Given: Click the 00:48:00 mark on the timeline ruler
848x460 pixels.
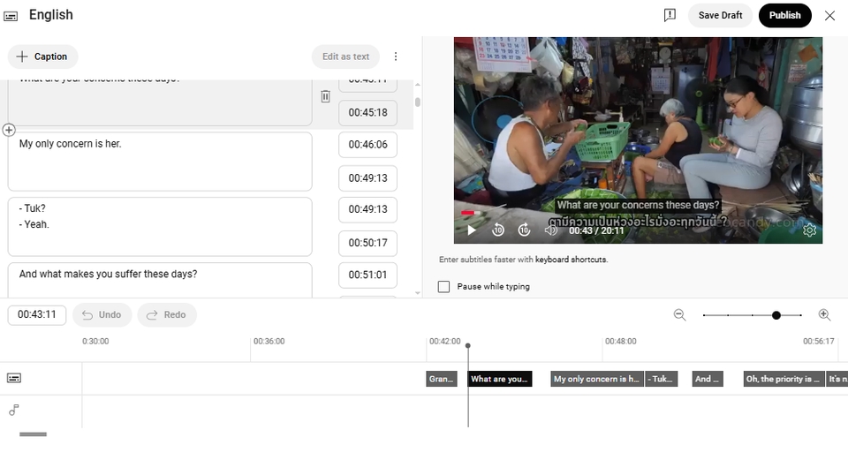Looking at the screenshot, I should tap(620, 342).
